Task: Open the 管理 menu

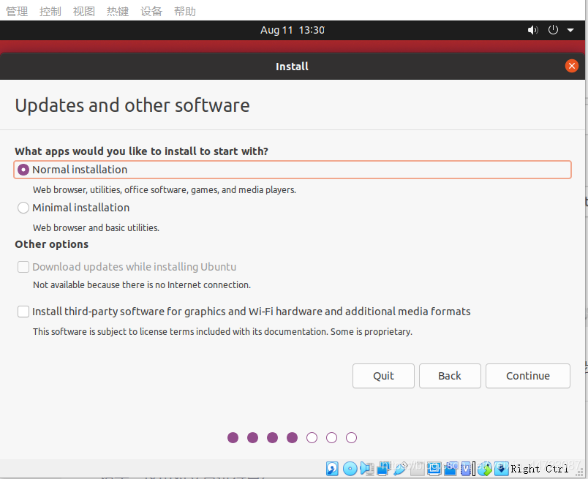Action: (x=17, y=11)
